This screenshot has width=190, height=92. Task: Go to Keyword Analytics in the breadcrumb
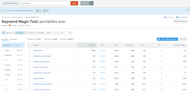click(17, 17)
